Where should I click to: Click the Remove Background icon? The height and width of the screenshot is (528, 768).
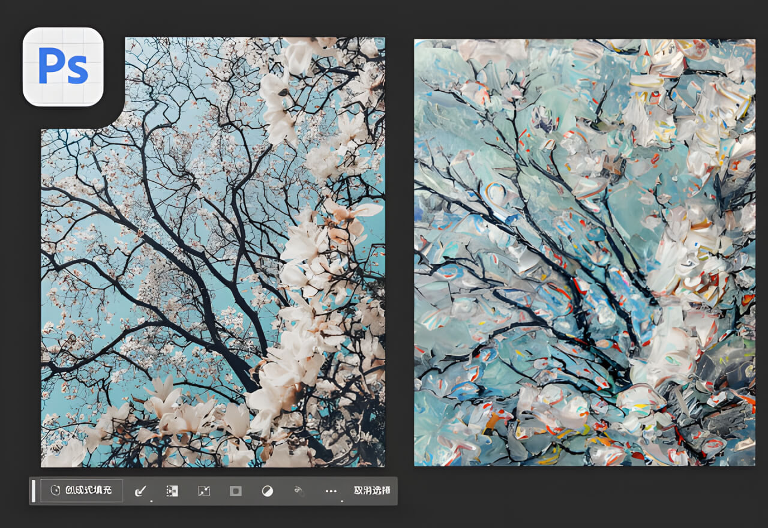[x=171, y=490]
